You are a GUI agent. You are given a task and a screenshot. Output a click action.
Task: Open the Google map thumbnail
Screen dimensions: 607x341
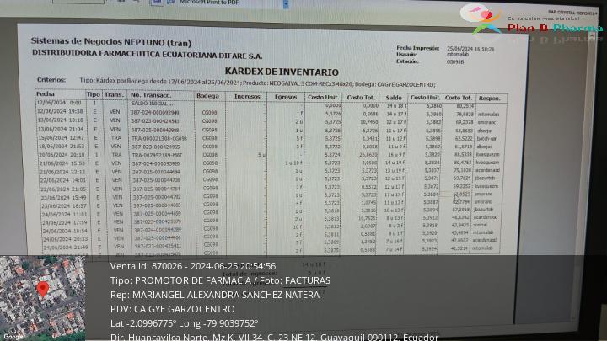tap(43, 298)
